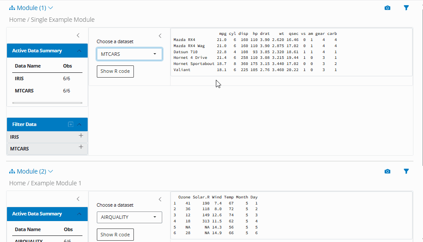Click the camera snapshot icon in Module (1)
The height and width of the screenshot is (242, 423).
[x=387, y=8]
